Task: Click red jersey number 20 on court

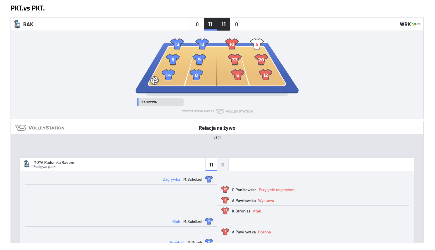Action: tap(261, 60)
